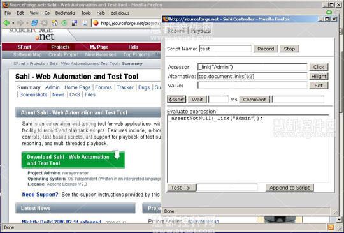The width and height of the screenshot is (344, 233).
Task: Click the Need Support? link
Action: click(40, 195)
